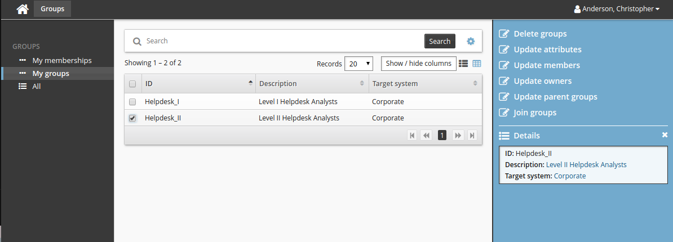Go to first page pagination icon
This screenshot has height=242, width=673.
click(412, 135)
